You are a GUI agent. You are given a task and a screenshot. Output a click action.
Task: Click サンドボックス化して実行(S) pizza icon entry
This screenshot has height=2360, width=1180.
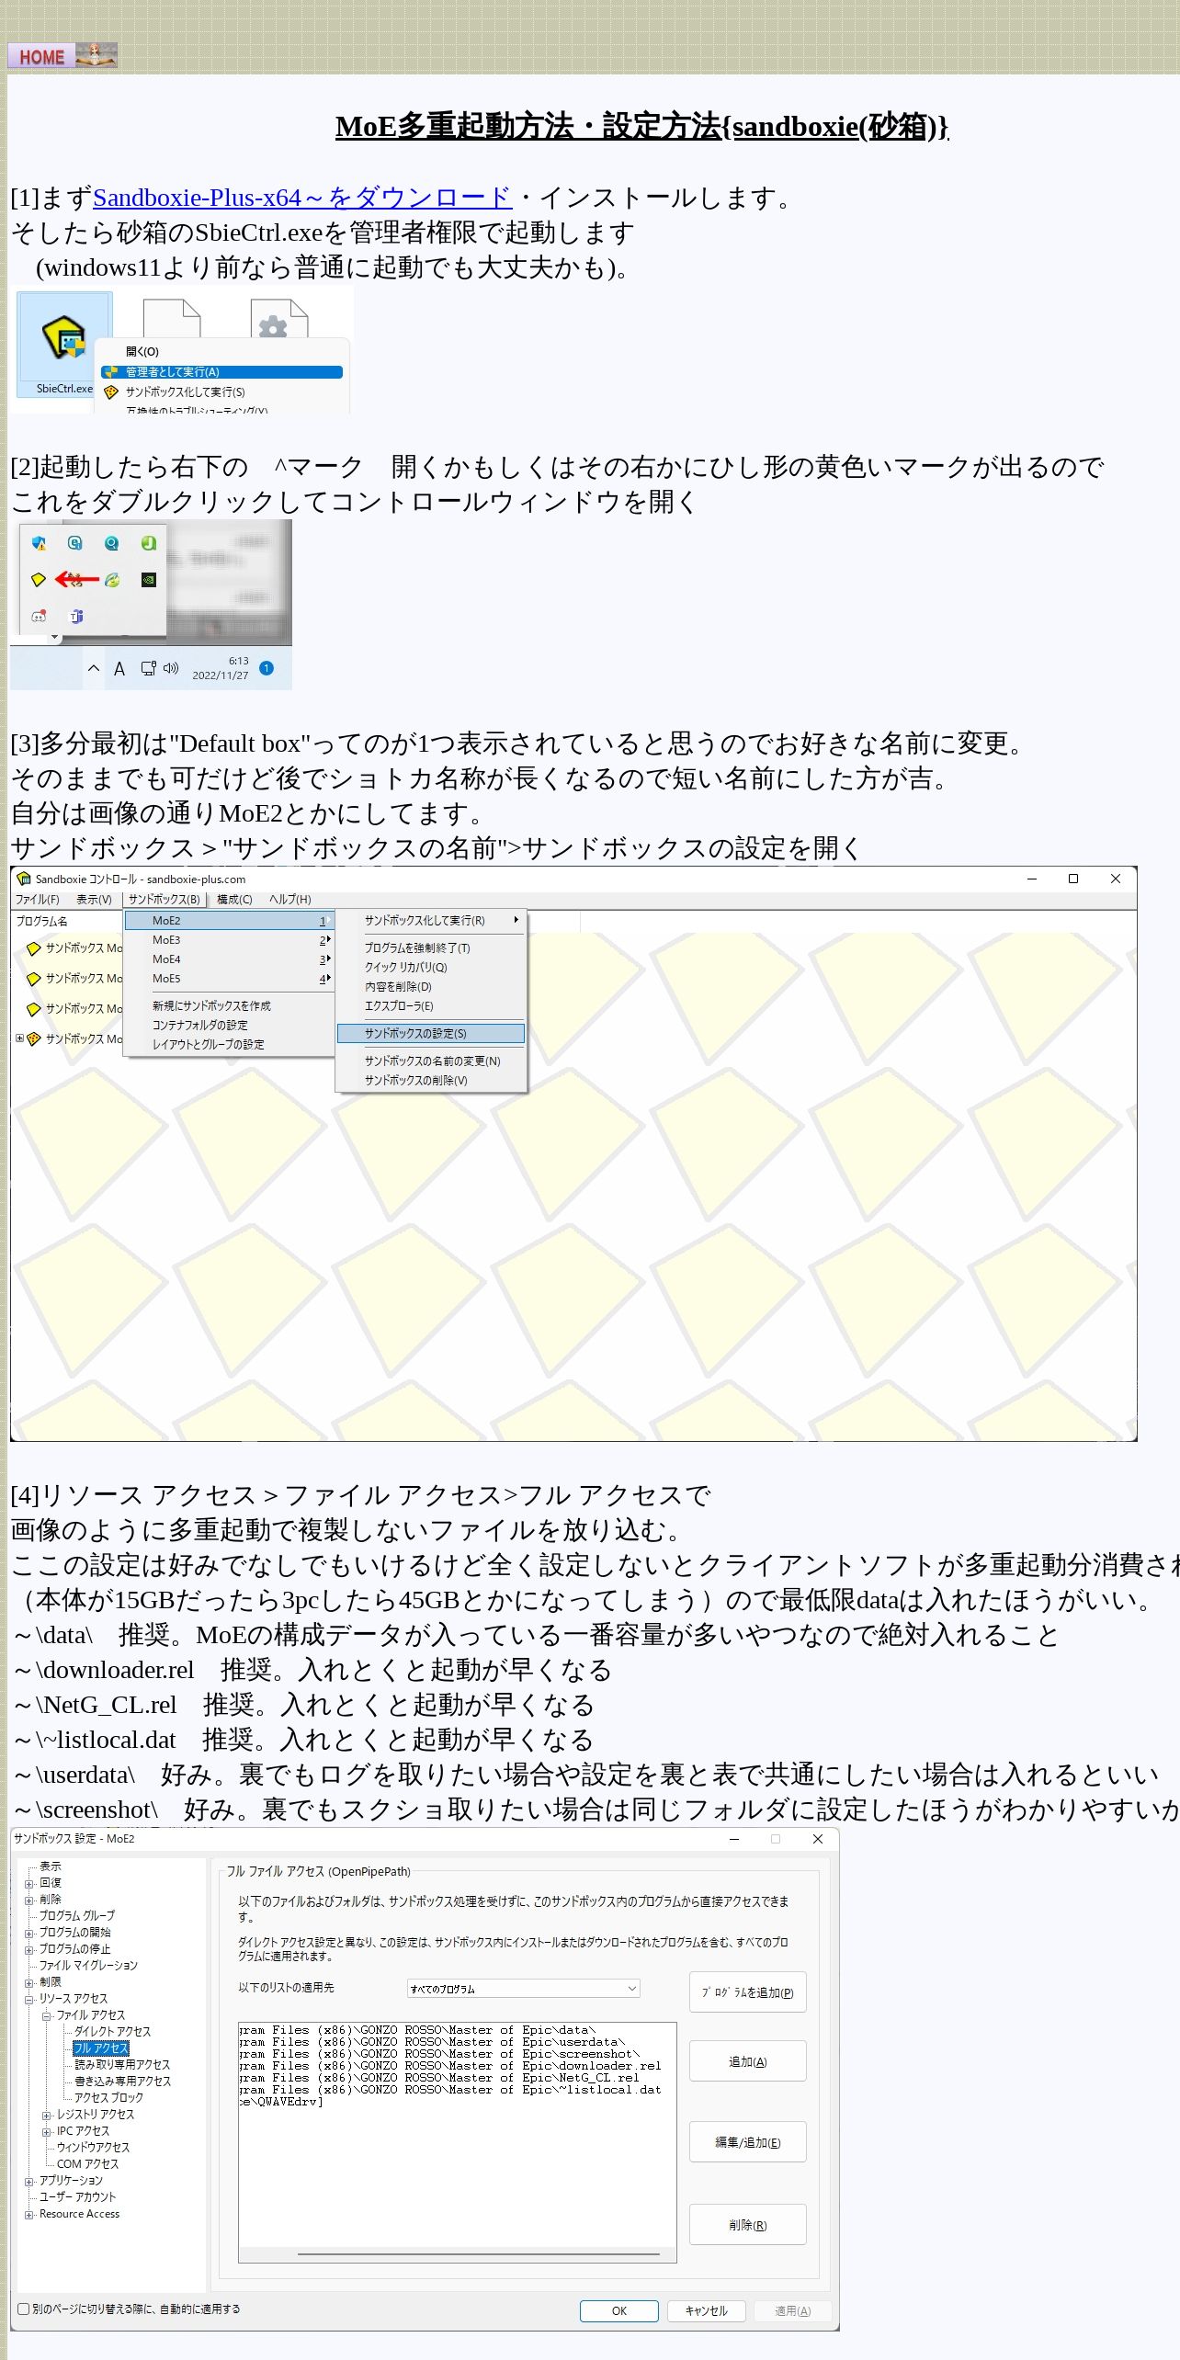click(x=175, y=391)
